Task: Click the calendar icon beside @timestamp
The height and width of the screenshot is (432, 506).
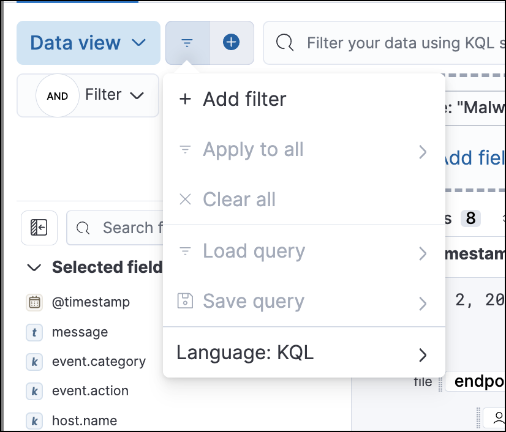Action: click(34, 302)
